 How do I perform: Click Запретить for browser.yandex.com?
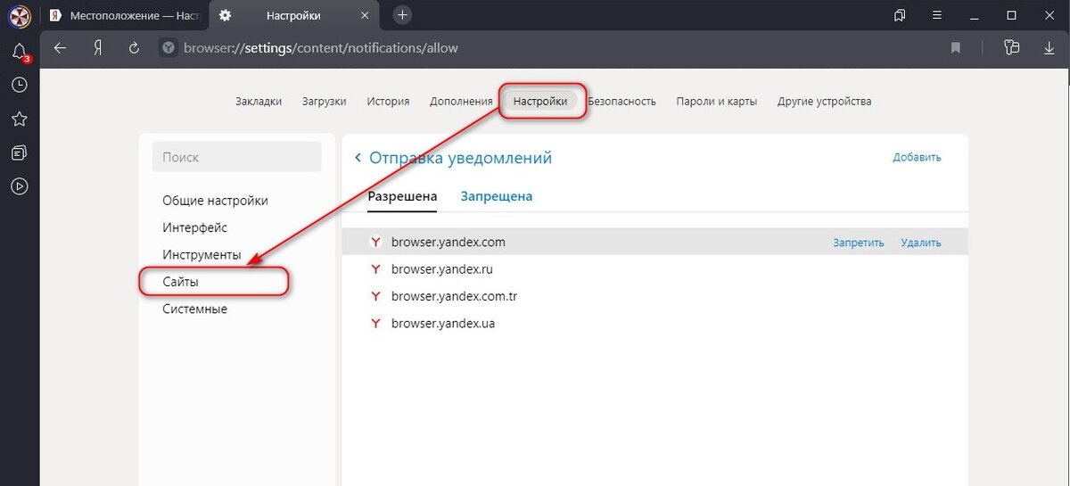click(859, 242)
